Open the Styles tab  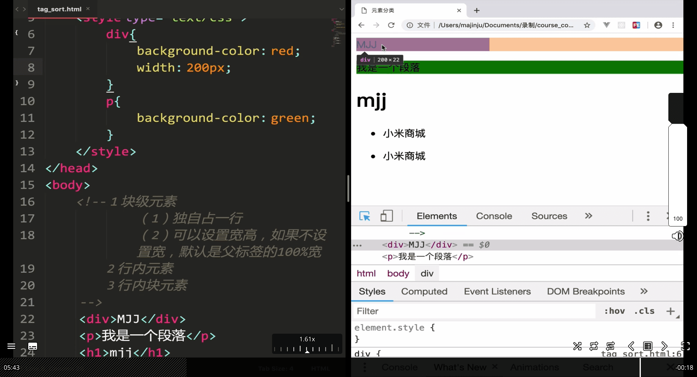(x=372, y=291)
